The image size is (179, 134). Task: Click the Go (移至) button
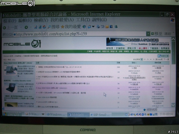pyautogui.click(x=157, y=34)
